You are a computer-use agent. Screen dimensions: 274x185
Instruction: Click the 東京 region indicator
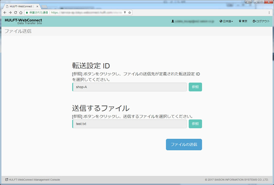click(243, 21)
